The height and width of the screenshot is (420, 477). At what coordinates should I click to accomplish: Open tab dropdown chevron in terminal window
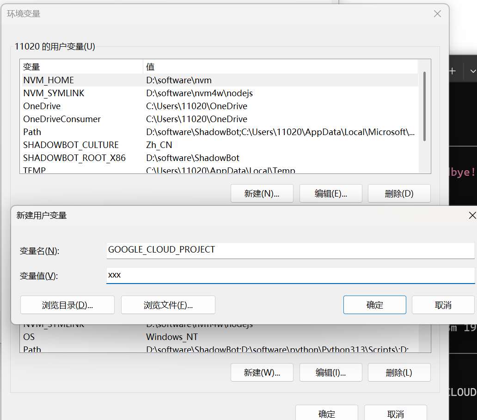pyautogui.click(x=473, y=71)
